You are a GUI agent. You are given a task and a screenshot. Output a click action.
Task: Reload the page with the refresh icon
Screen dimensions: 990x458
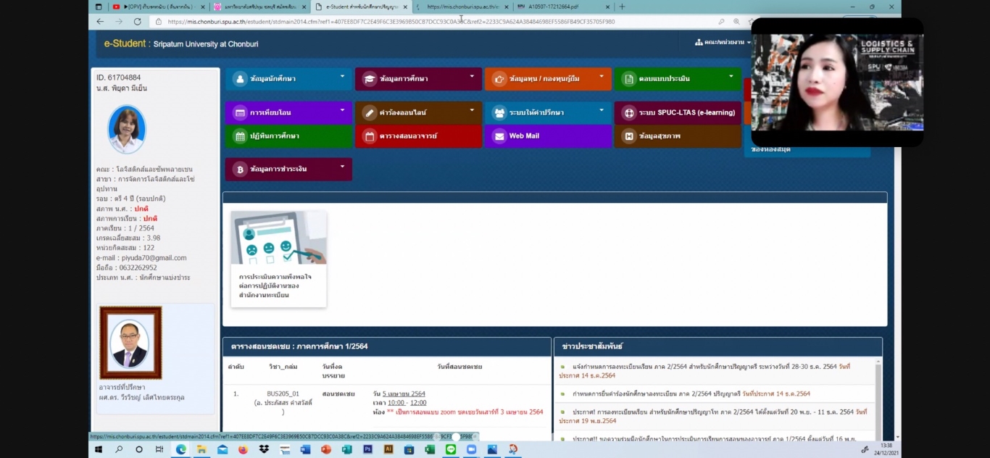138,22
